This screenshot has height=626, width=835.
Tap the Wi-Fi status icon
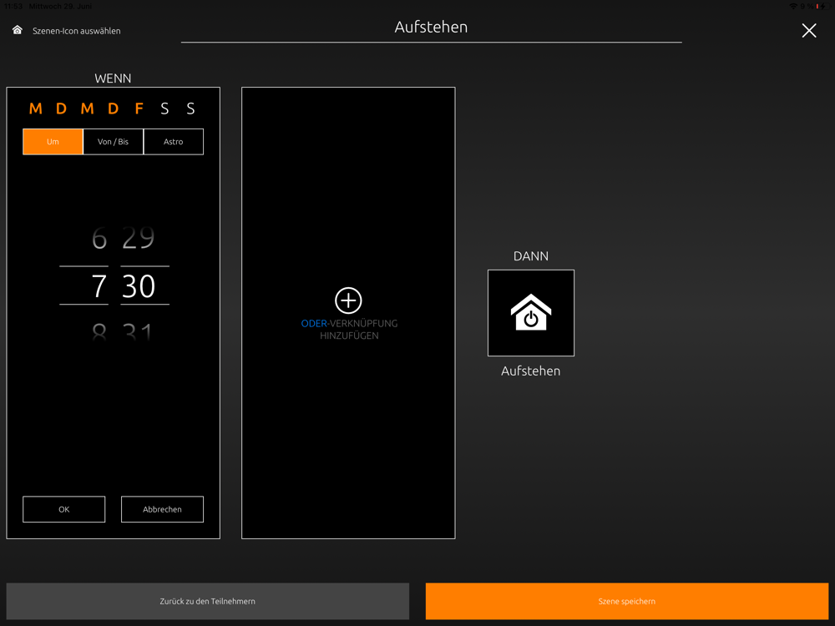(793, 6)
